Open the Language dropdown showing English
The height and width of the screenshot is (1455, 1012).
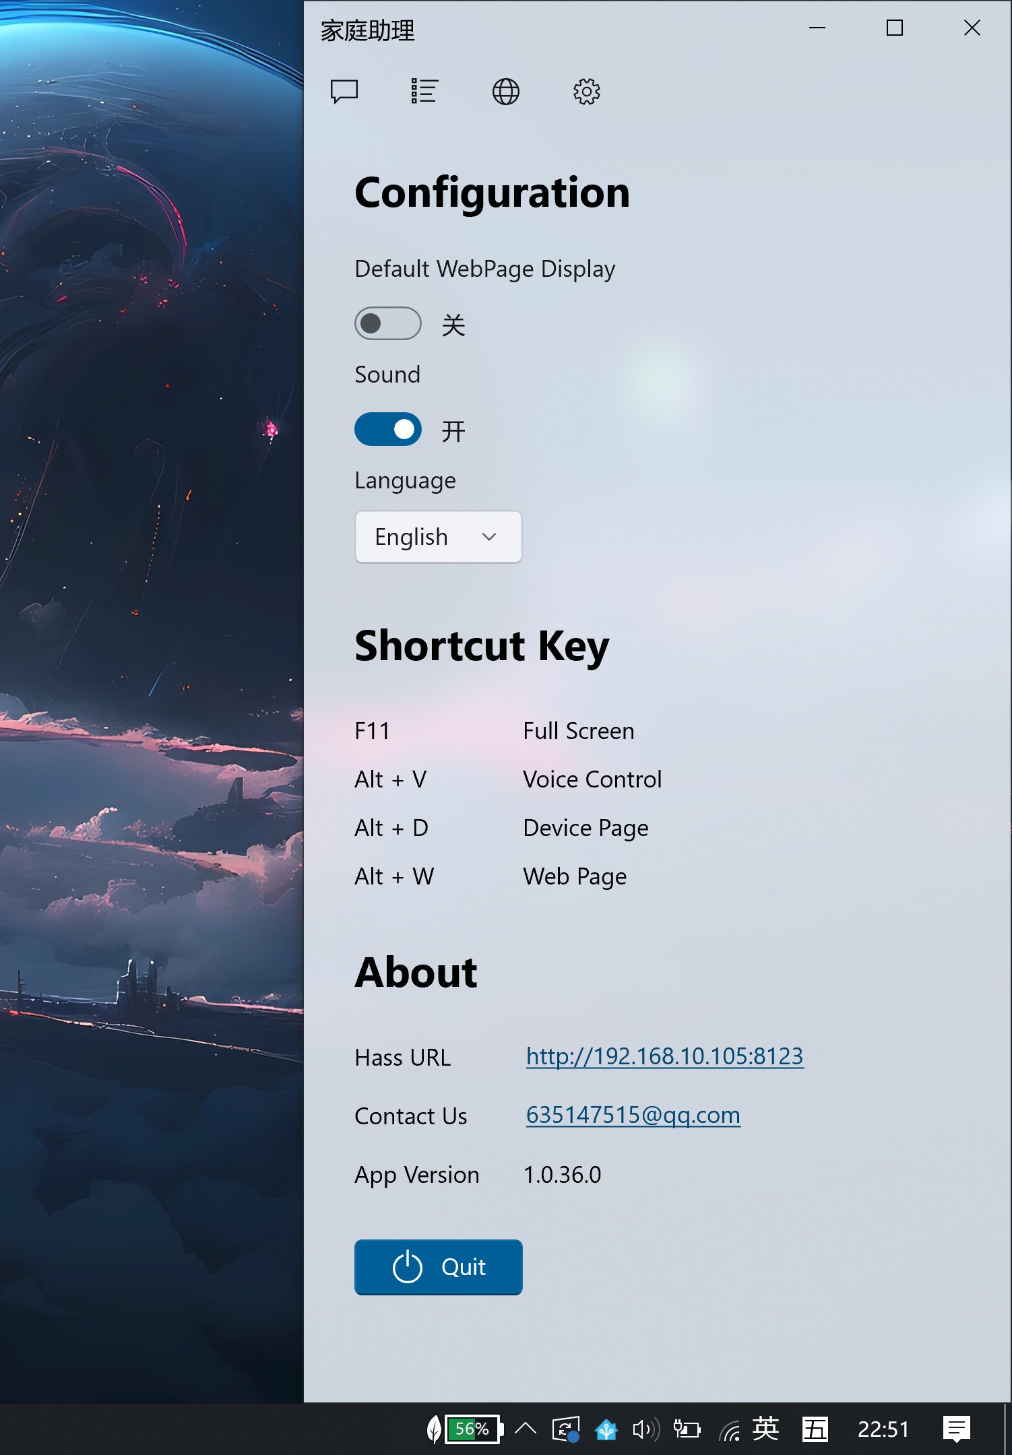click(x=439, y=537)
